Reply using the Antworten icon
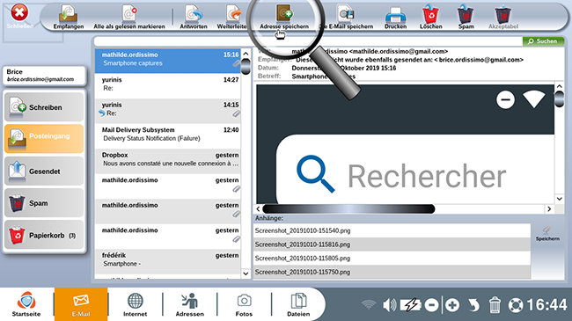Screen dimensions: 572x321 [x=194, y=17]
